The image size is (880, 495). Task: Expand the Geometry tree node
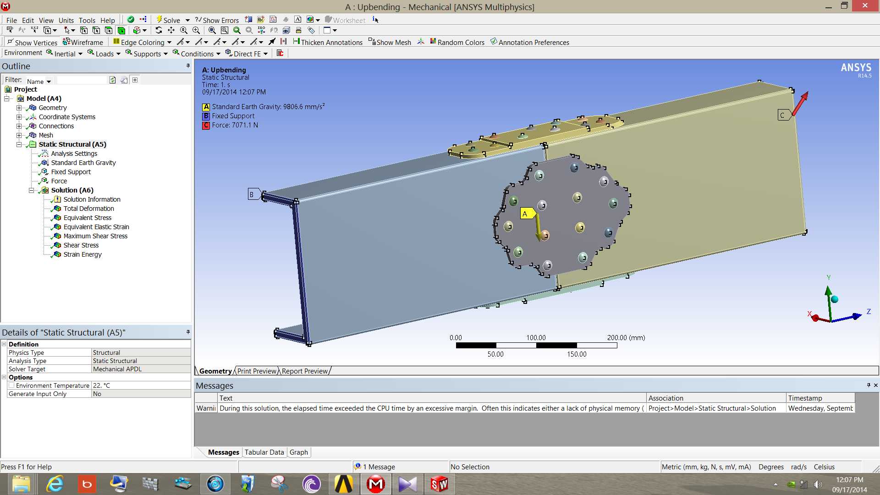click(x=19, y=108)
